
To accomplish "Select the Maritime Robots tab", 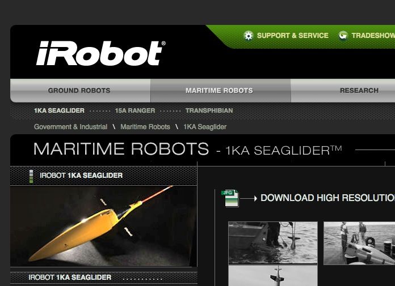I will click(220, 91).
